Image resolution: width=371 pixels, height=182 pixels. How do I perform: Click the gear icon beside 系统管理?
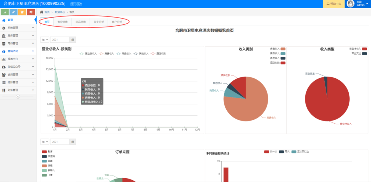click(x=3, y=28)
